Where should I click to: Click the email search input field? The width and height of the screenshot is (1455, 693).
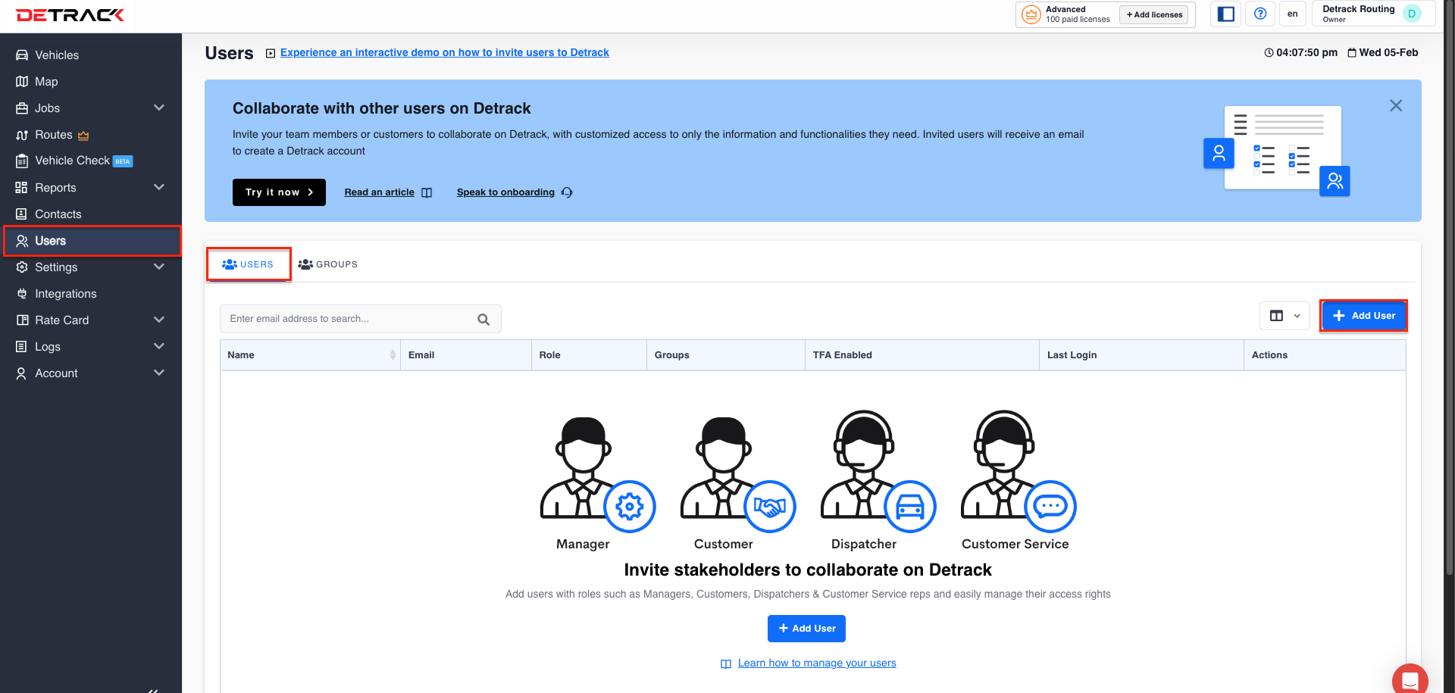(x=349, y=319)
